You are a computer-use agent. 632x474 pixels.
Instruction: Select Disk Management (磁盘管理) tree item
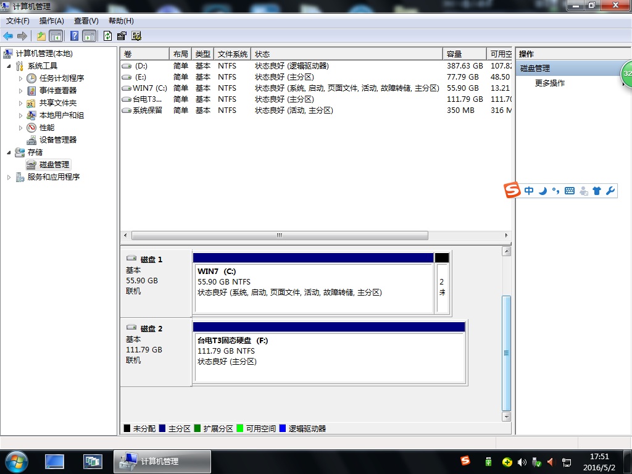pos(54,164)
